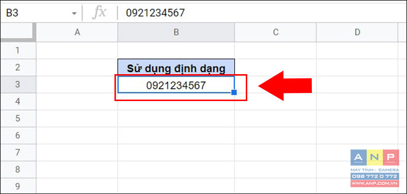Image resolution: width=407 pixels, height=194 pixels.
Task: Select row 3 header
Action: [18, 84]
